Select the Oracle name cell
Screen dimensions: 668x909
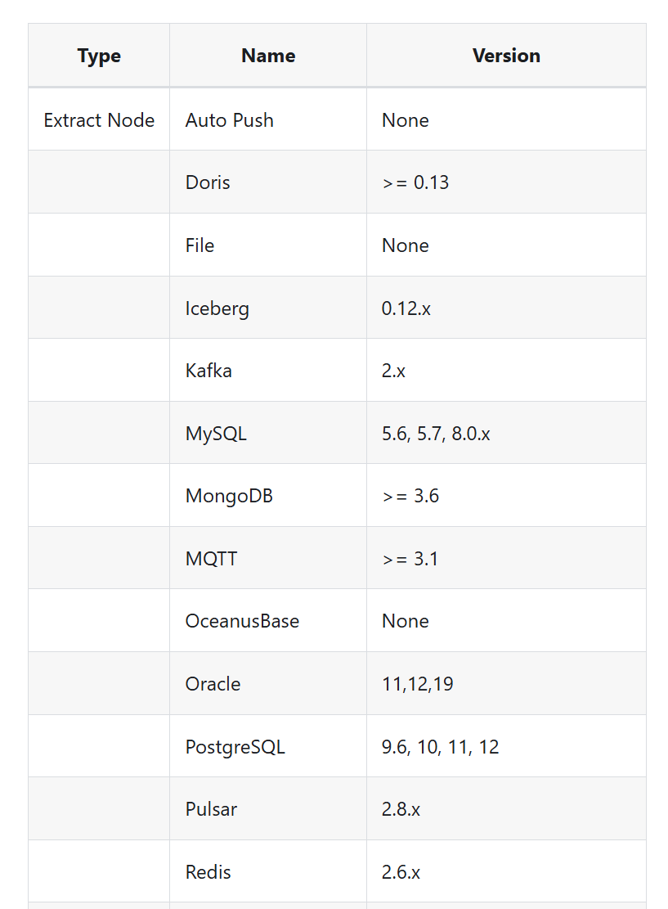click(x=213, y=684)
